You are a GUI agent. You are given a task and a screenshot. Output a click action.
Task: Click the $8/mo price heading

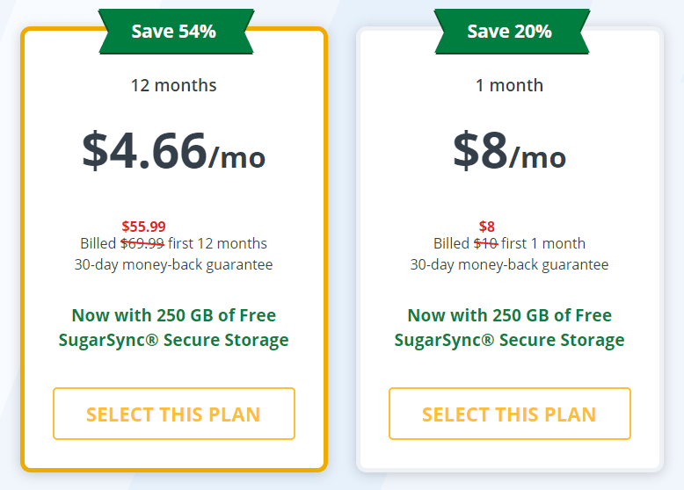point(510,150)
